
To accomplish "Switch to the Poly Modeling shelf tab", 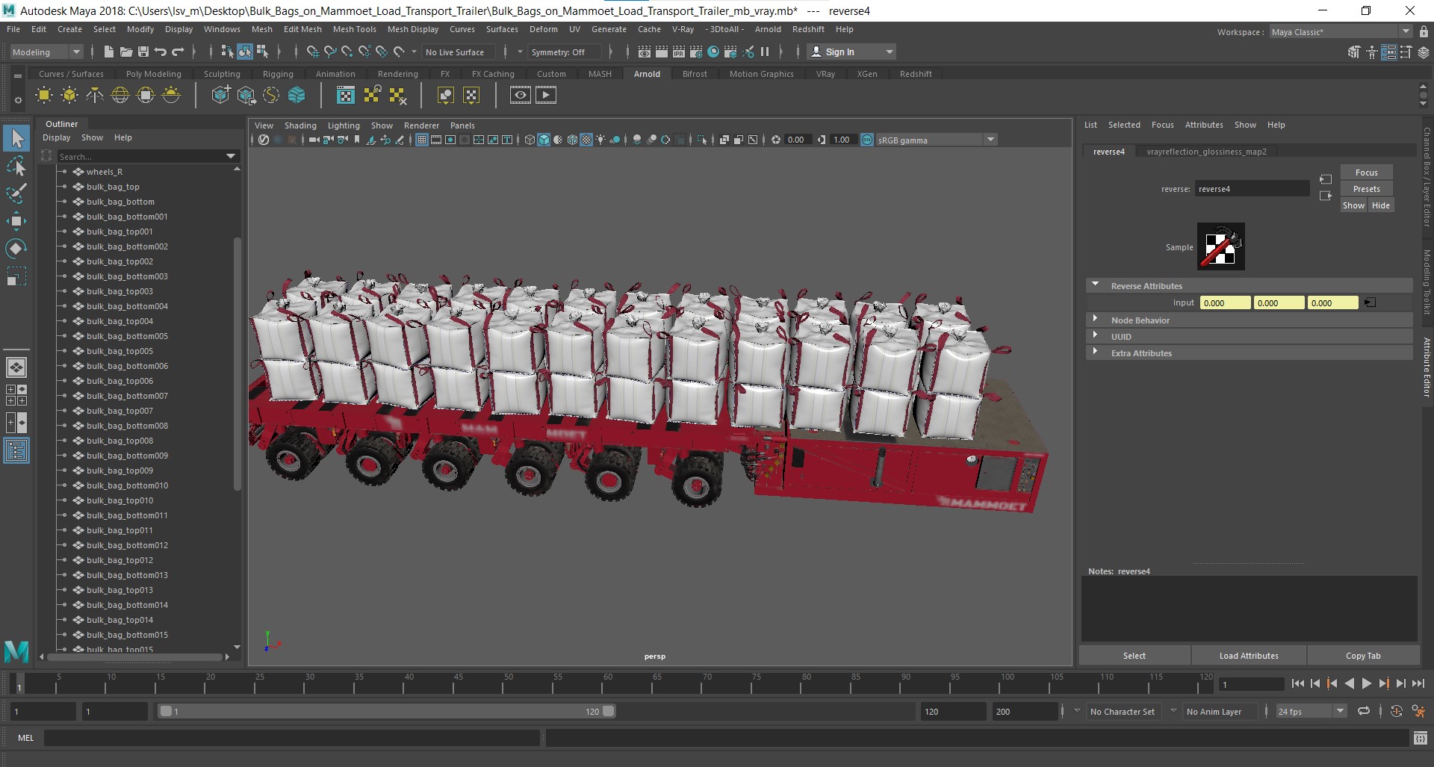I will pyautogui.click(x=153, y=74).
